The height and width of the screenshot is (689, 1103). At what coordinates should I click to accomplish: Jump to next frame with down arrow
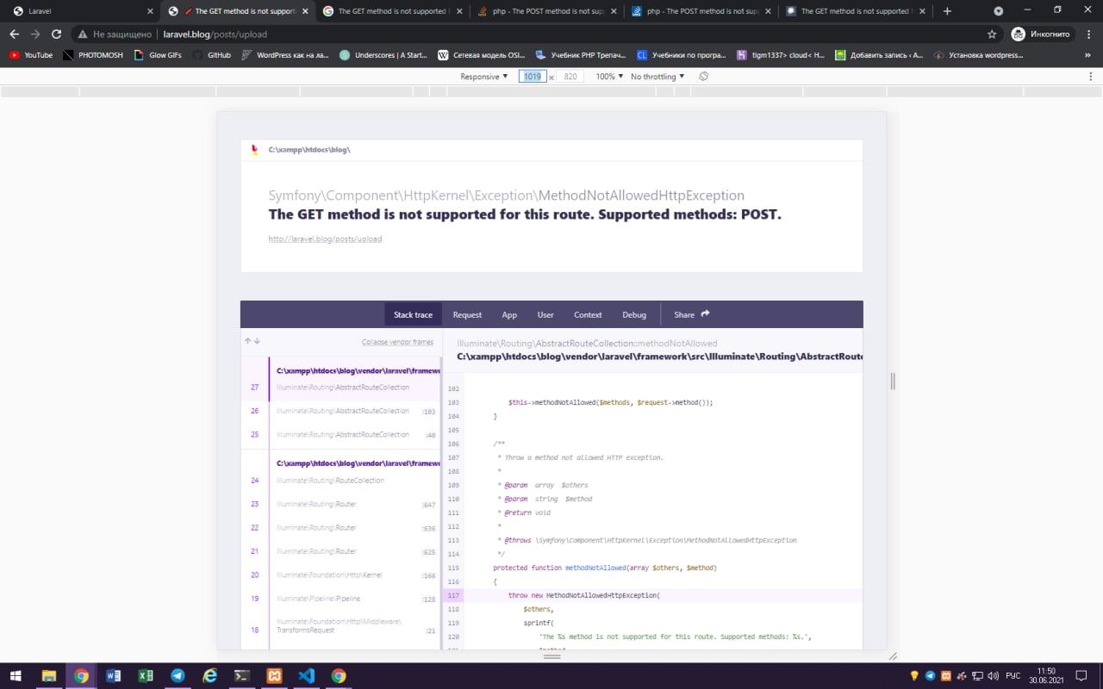click(257, 341)
